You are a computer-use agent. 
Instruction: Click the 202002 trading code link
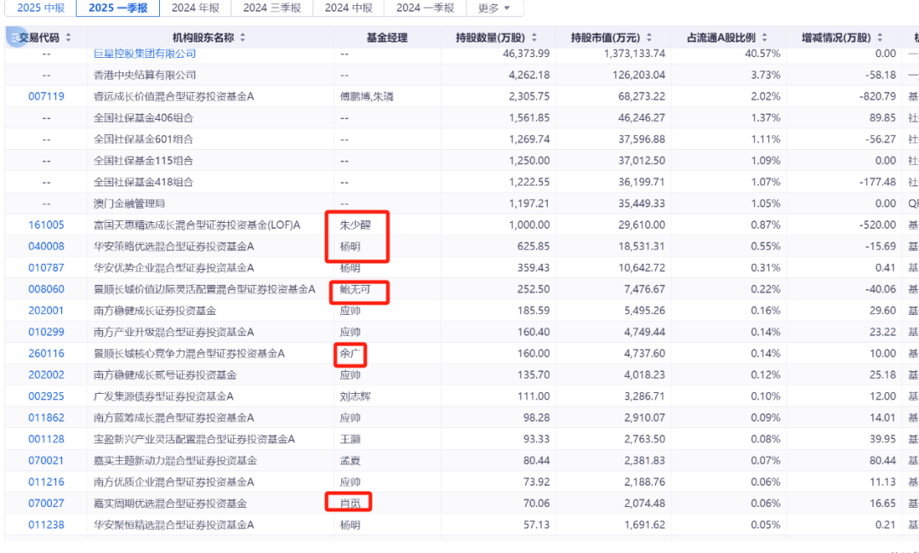pyautogui.click(x=46, y=375)
